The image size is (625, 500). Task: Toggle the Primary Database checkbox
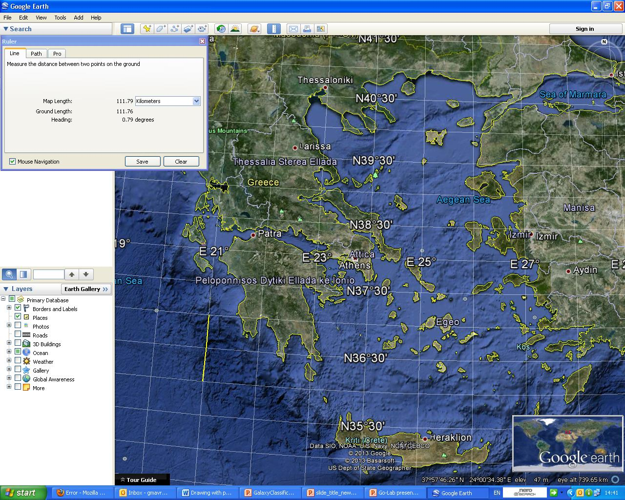pyautogui.click(x=12, y=300)
